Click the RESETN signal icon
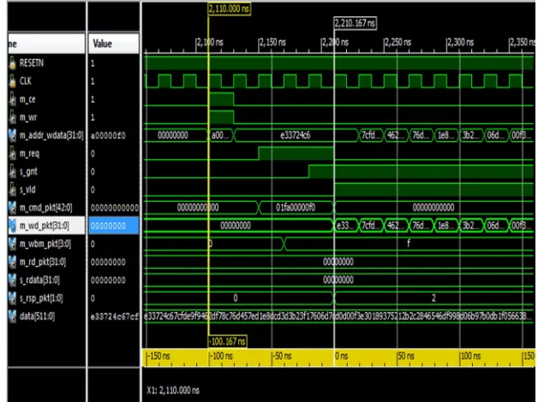 (12, 63)
